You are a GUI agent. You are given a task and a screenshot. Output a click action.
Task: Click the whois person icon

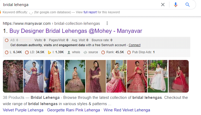click(x=69, y=52)
